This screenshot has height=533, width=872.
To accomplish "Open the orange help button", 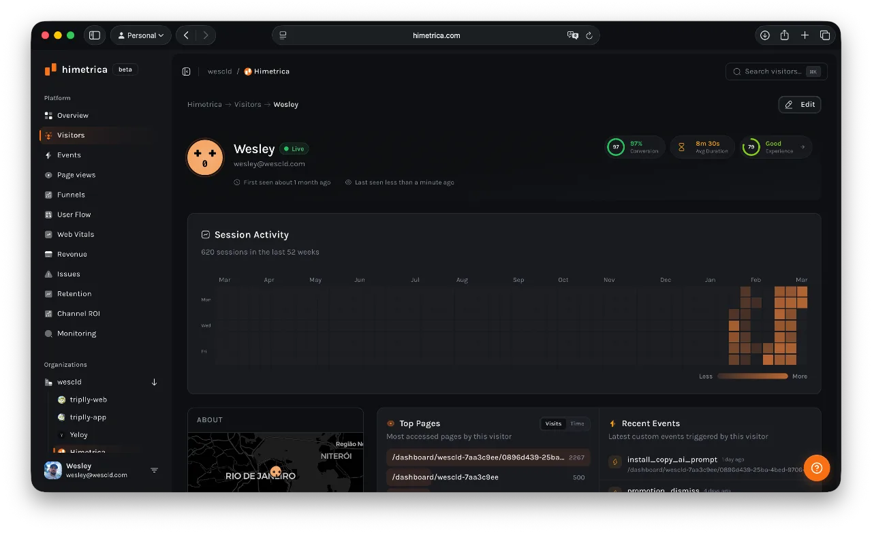I will 817,468.
